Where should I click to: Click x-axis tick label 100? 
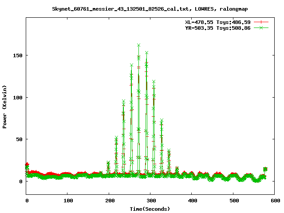(68, 201)
